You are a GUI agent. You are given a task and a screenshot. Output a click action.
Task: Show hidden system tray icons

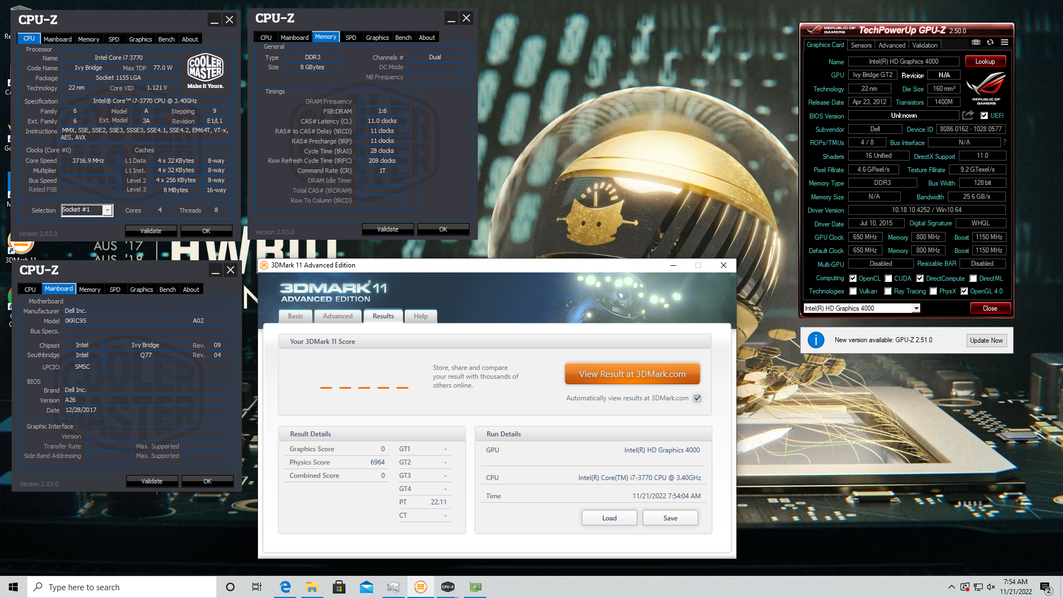pos(951,587)
